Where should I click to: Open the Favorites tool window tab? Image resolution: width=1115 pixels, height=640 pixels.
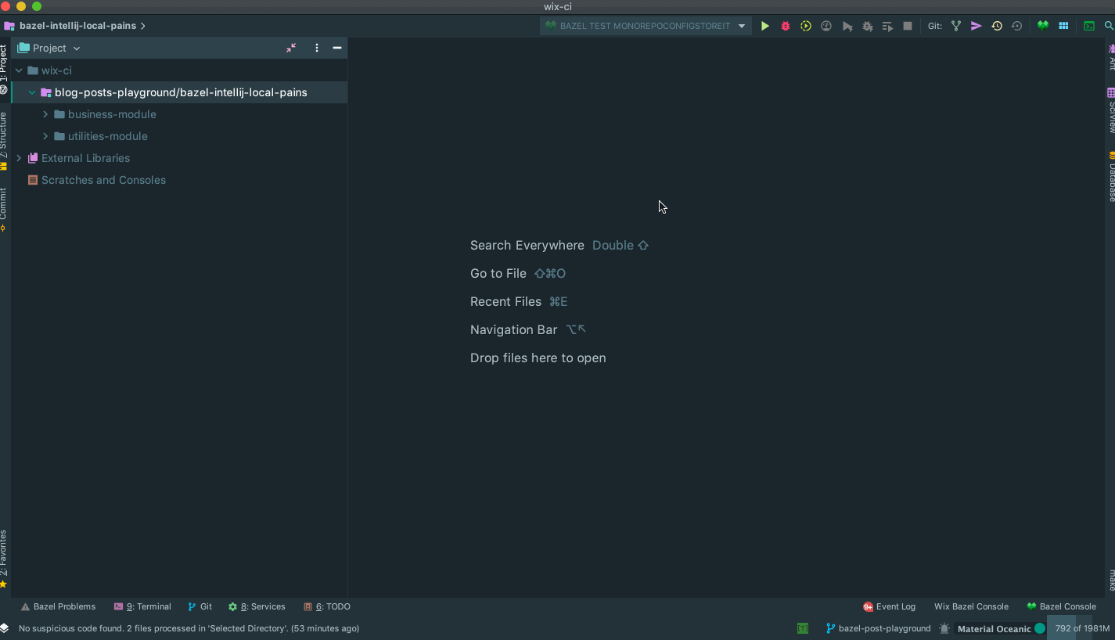(x=5, y=559)
